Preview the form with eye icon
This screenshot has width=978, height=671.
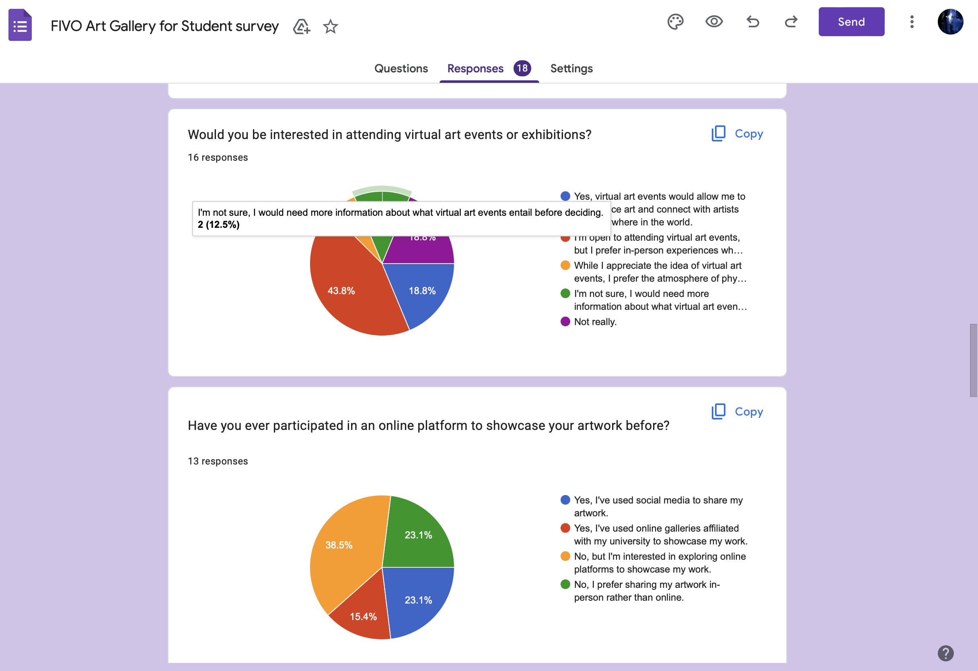(714, 22)
